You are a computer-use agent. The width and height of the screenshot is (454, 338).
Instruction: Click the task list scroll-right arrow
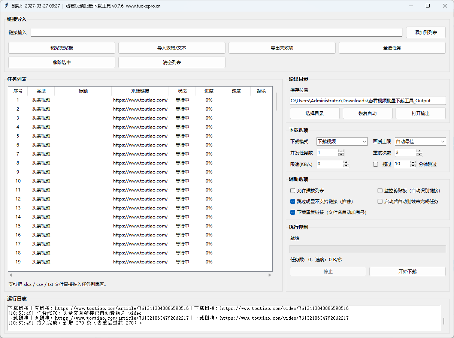(x=270, y=275)
